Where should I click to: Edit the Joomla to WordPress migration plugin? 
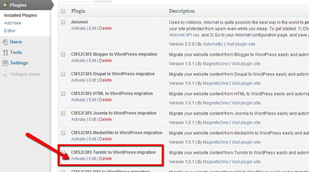tap(93, 119)
